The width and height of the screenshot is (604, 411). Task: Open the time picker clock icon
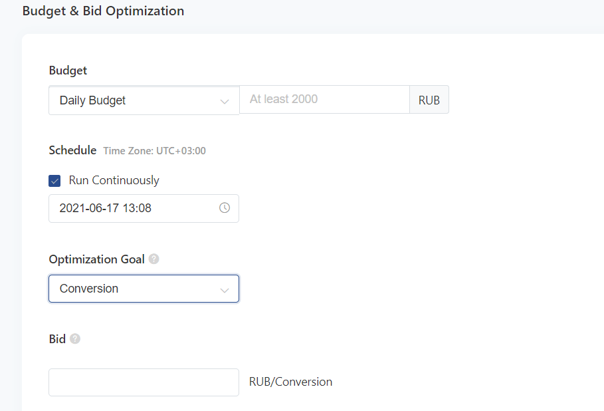click(225, 208)
